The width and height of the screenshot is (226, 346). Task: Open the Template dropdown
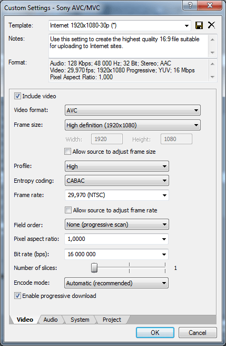tap(120, 25)
